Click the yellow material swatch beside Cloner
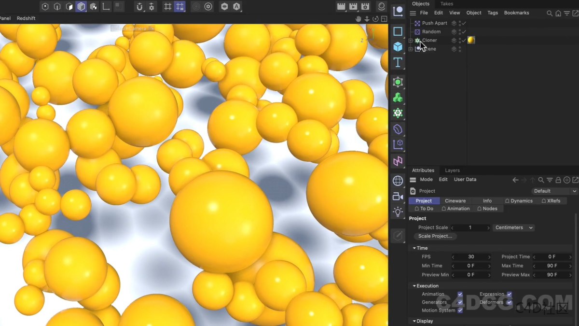The height and width of the screenshot is (326, 579). 470,40
